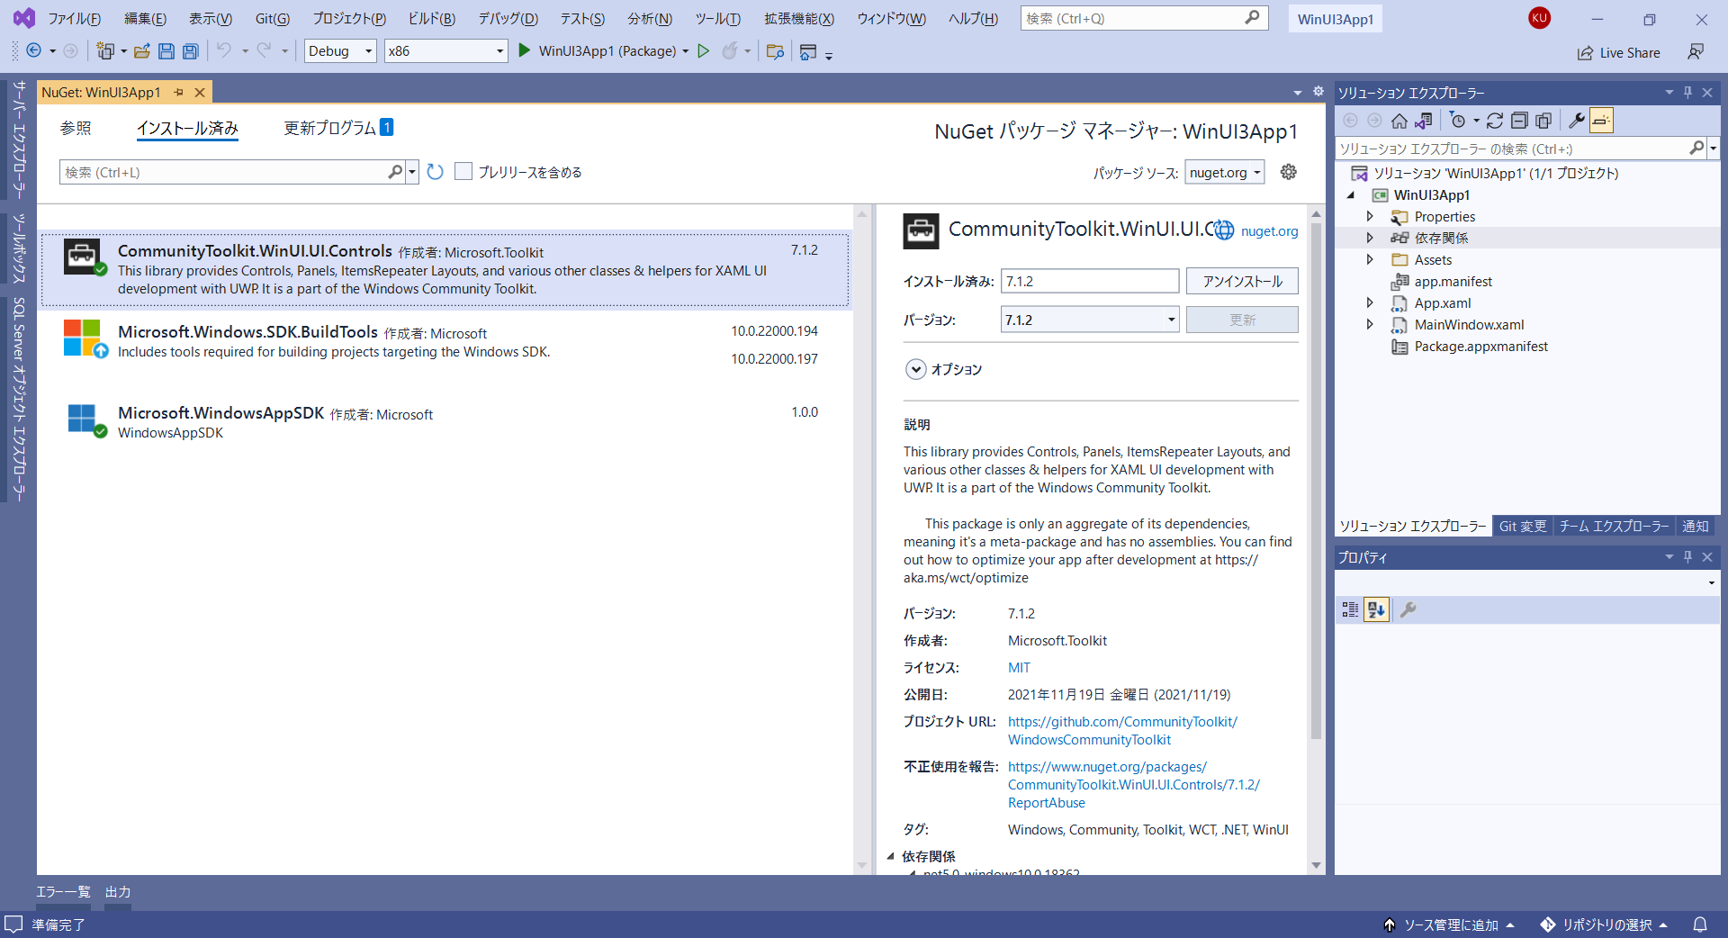The height and width of the screenshot is (938, 1728).
Task: Click Property Pages wrench in Properties panel
Action: coord(1408,610)
